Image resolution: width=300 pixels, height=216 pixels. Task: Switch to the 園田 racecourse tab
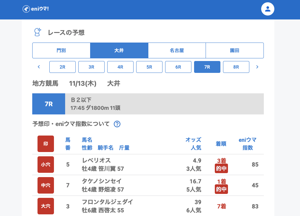pyautogui.click(x=235, y=50)
